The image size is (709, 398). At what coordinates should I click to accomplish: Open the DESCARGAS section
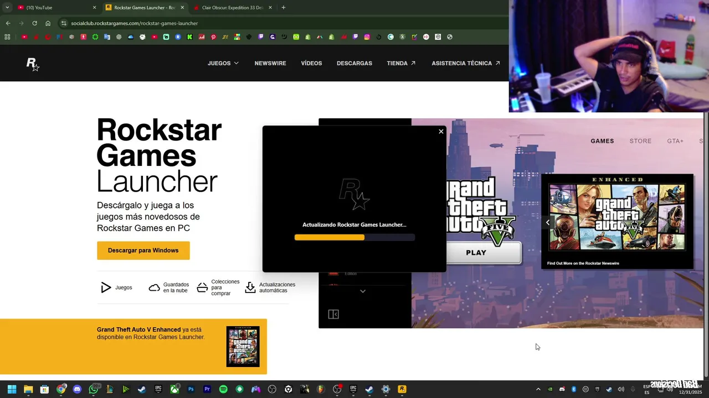354,63
